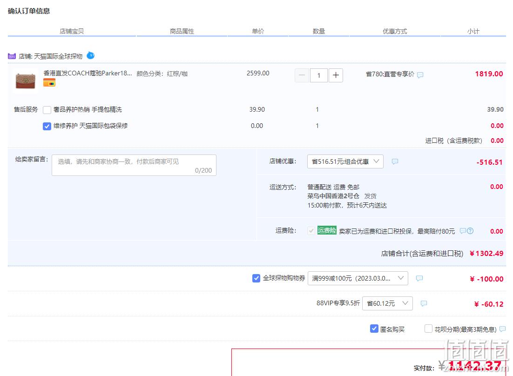The image size is (513, 376).
Task: Click the 给卖家留言 message text box
Action: 134,165
